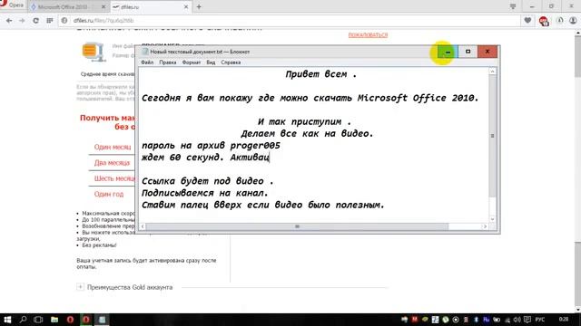Select the 'Шесть месяцев' subscription option
Screen dimensions: 581x326
[114, 178]
